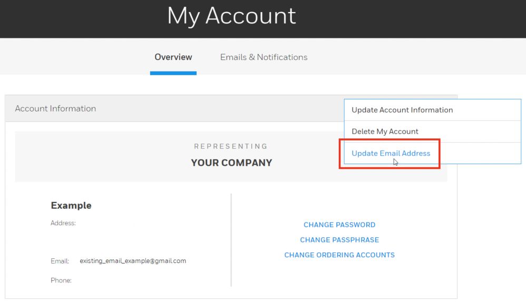Click the Account Information section header
The image size is (526, 303).
pyautogui.click(x=55, y=108)
